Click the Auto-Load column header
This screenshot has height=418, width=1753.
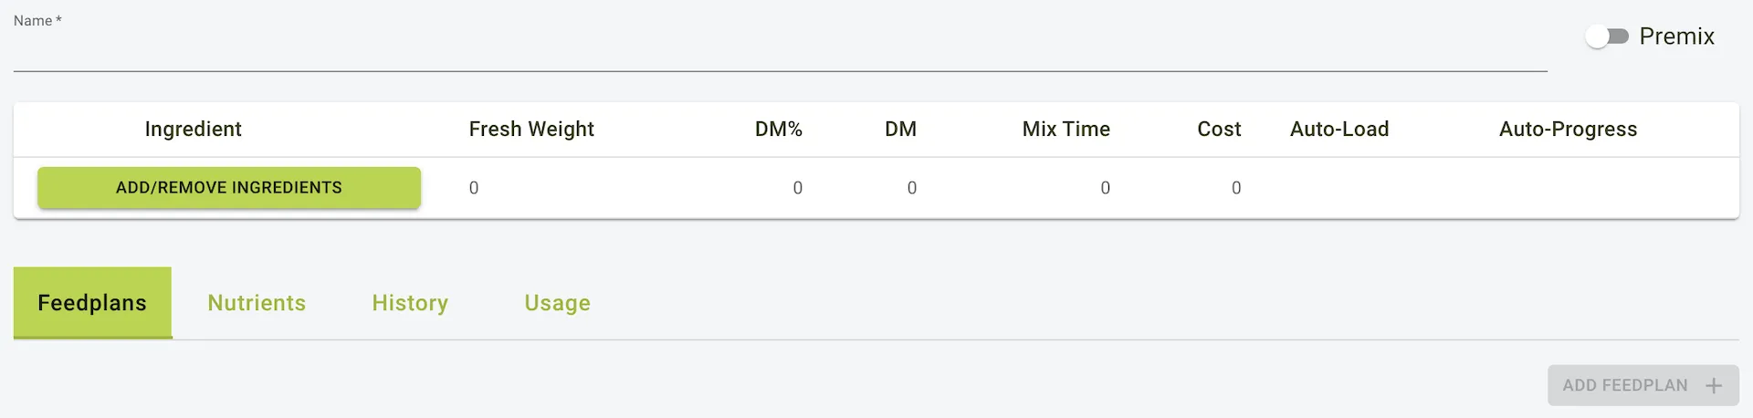(x=1339, y=130)
